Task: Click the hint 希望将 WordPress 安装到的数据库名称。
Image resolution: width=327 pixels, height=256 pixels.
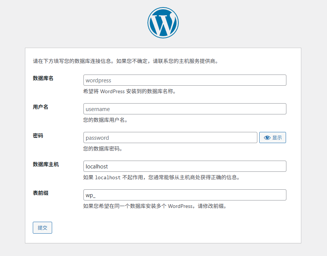Action: (x=130, y=91)
